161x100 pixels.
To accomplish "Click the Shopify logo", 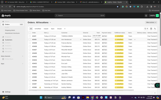I will click(x=6, y=16).
